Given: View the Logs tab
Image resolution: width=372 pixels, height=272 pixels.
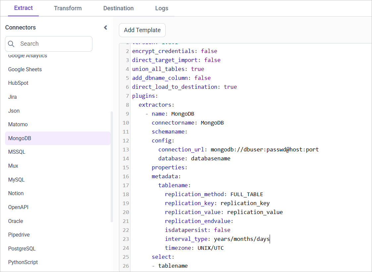Looking at the screenshot, I should (x=162, y=8).
